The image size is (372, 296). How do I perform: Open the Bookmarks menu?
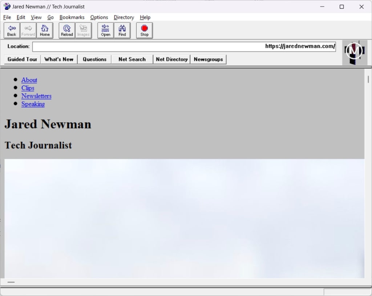[x=72, y=17]
